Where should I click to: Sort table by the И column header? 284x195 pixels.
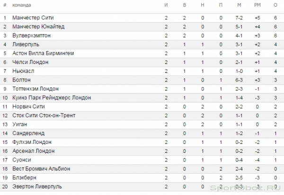(166, 5)
